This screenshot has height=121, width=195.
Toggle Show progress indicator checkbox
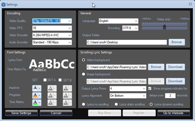[x=150, y=89]
